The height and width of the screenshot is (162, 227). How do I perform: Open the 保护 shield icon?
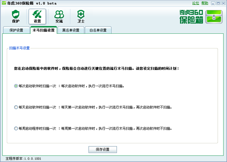pos(16,16)
